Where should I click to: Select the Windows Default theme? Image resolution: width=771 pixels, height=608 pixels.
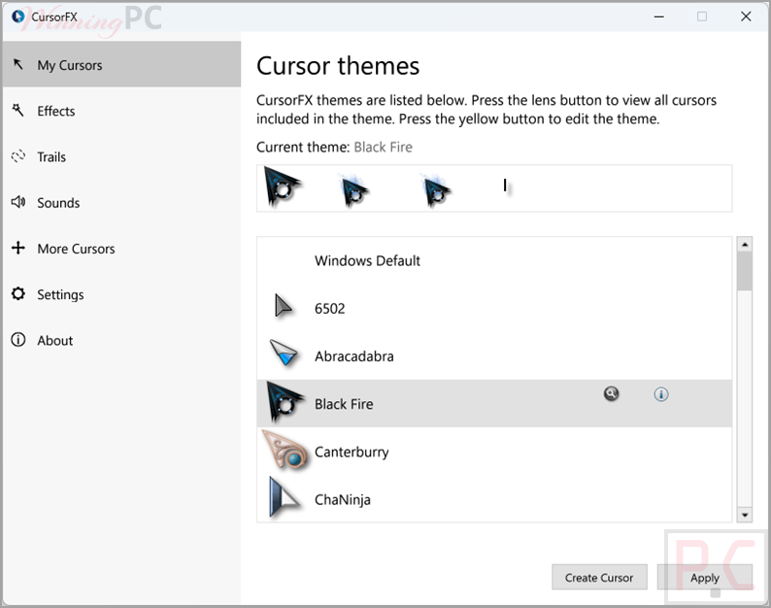[494, 260]
